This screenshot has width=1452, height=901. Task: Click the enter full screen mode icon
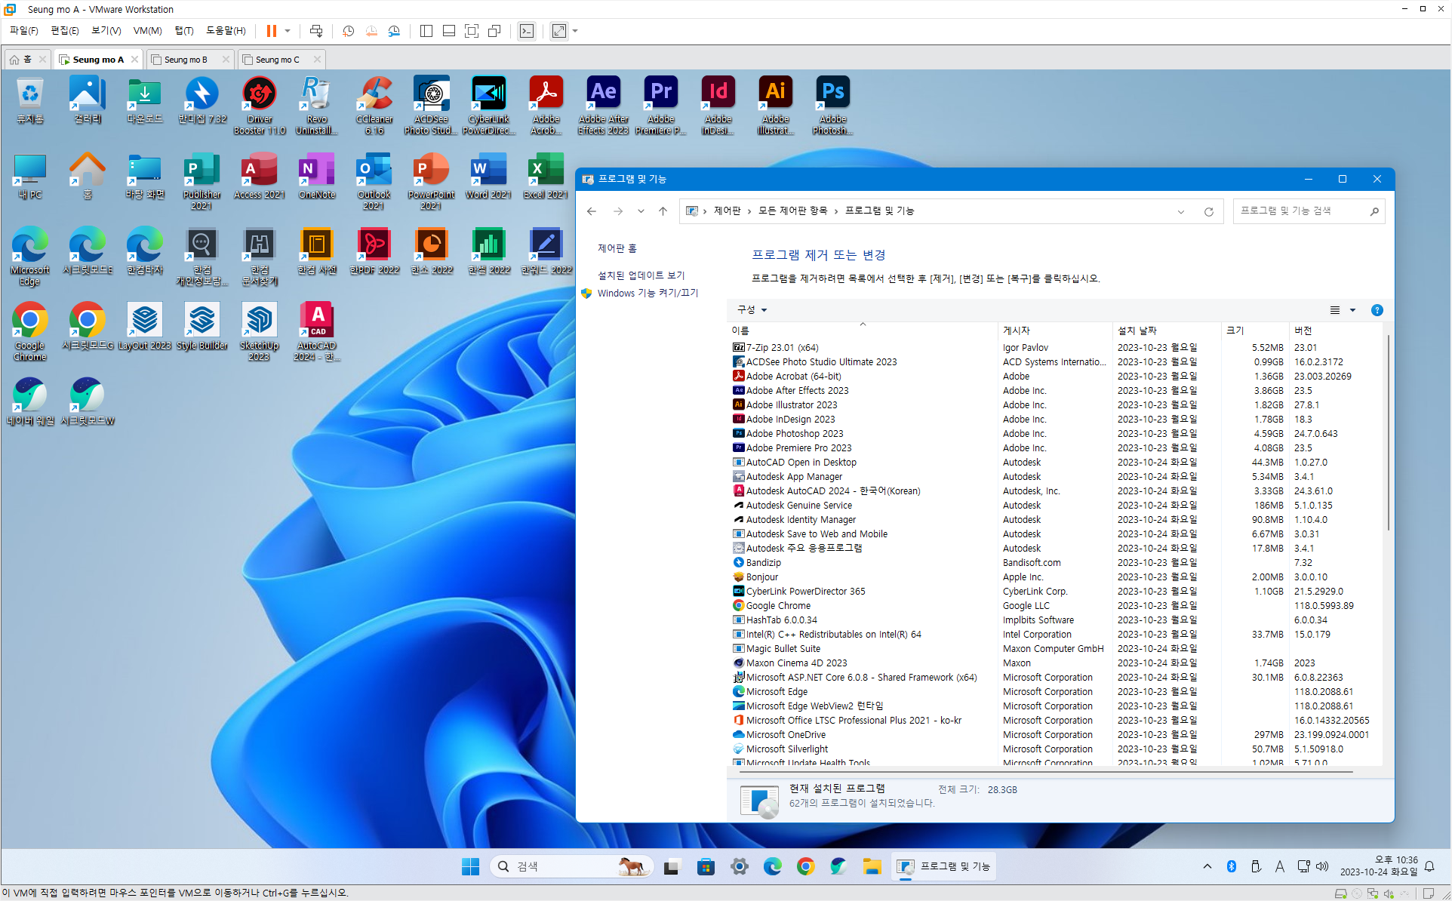(x=472, y=31)
